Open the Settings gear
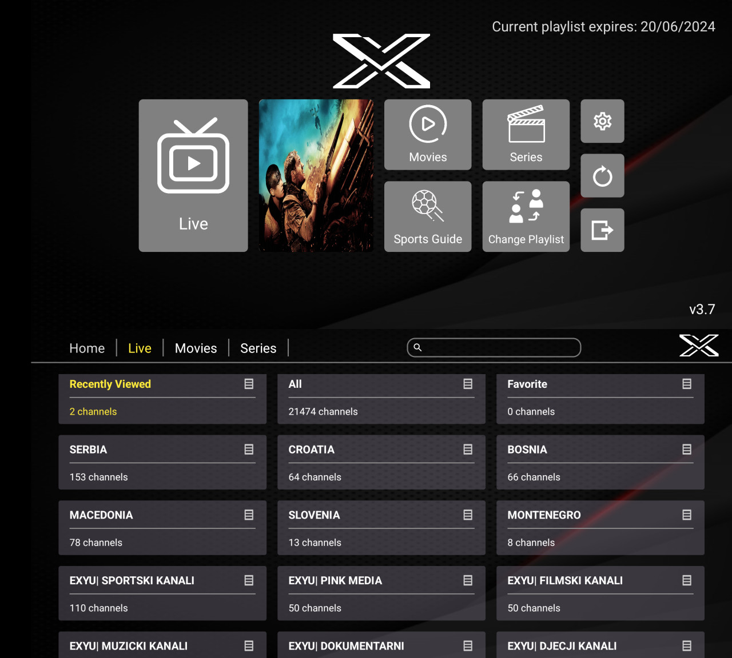 coord(602,121)
